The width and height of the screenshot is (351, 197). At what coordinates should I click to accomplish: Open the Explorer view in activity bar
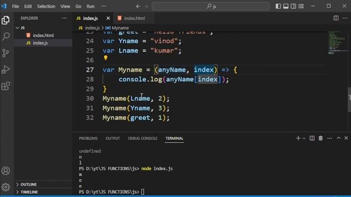(x=5, y=20)
